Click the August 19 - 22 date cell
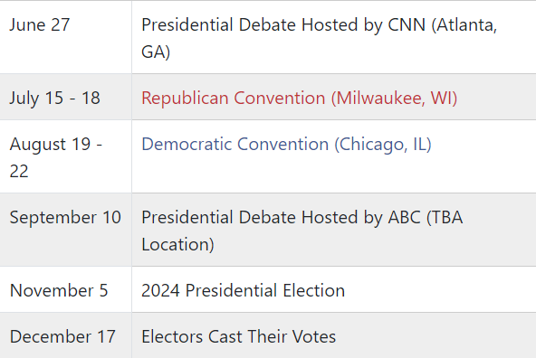 pos(65,156)
